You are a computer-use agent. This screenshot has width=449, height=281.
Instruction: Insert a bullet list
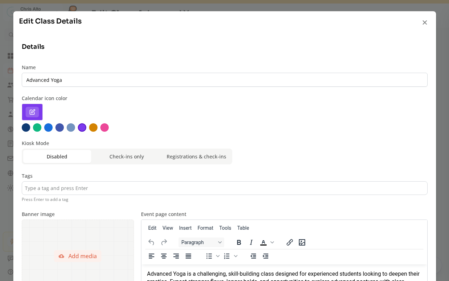pyautogui.click(x=209, y=256)
